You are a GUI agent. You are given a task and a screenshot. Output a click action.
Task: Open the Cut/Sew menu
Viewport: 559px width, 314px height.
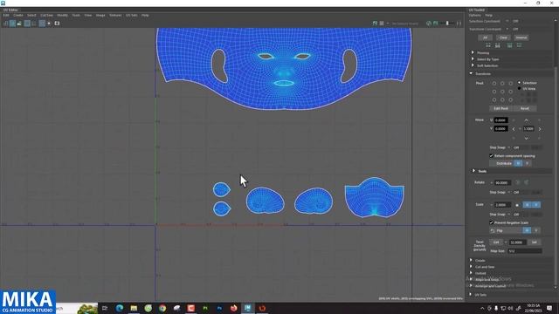(x=46, y=16)
